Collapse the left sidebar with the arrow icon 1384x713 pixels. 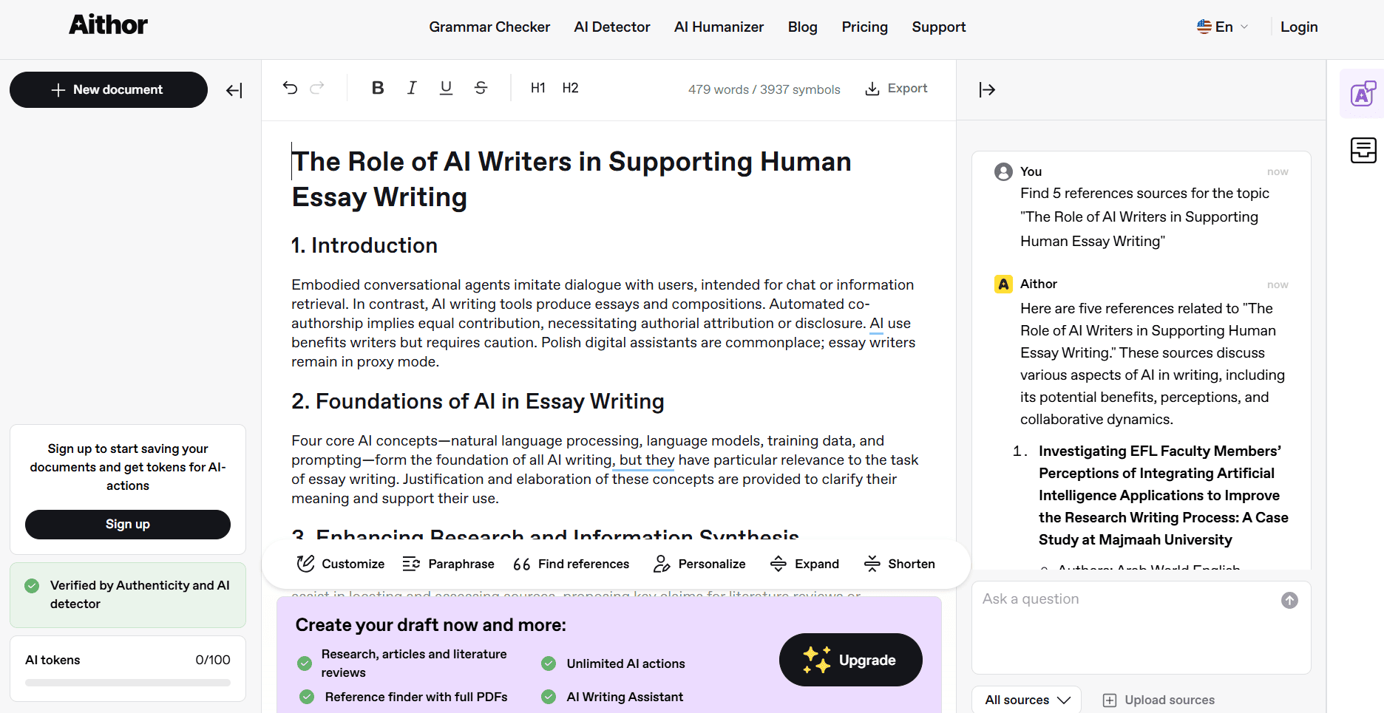234,90
